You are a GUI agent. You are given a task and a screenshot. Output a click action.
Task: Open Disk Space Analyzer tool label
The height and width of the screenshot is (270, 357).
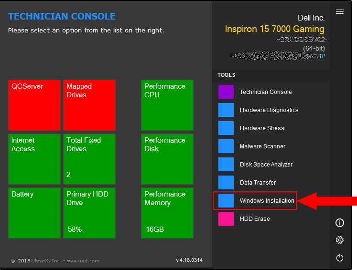point(266,165)
